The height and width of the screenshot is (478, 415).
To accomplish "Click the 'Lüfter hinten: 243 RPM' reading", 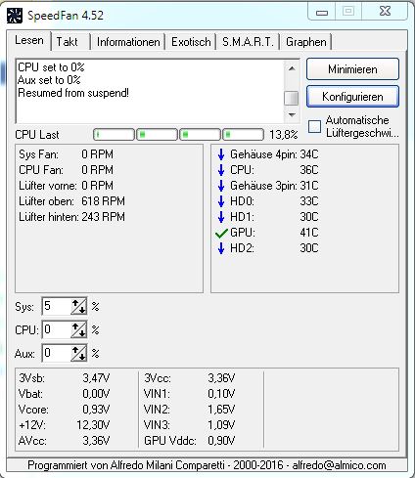I will point(71,217).
